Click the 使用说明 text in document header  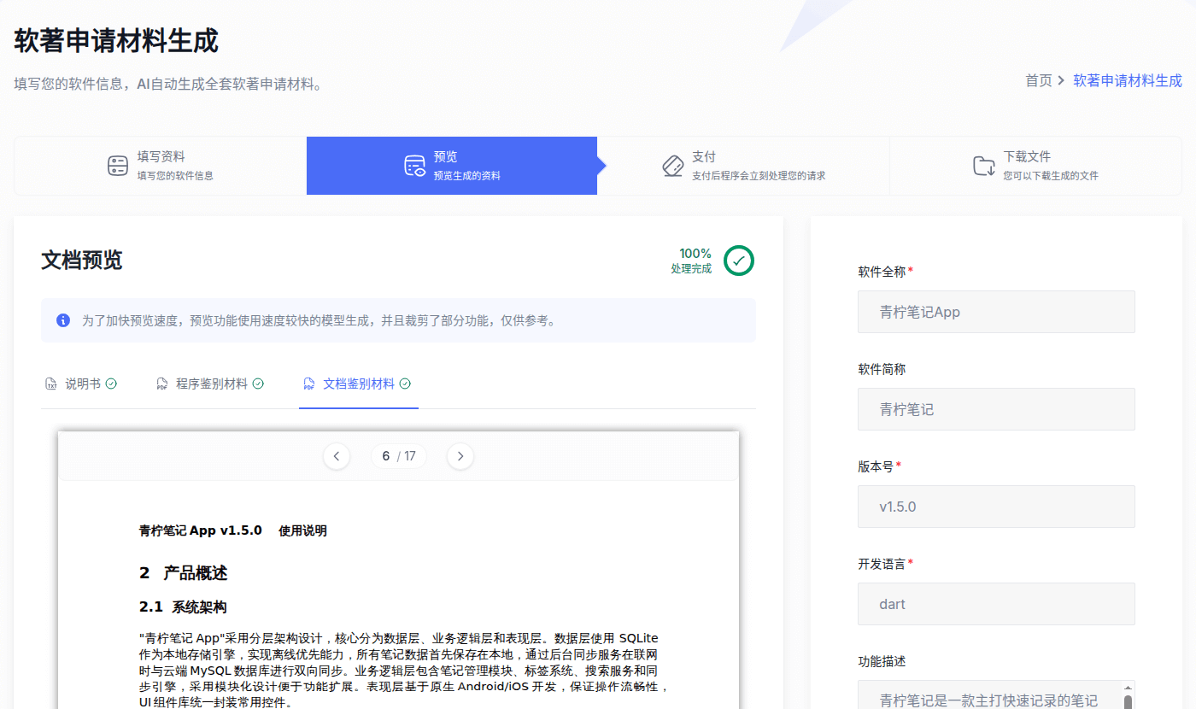point(302,530)
